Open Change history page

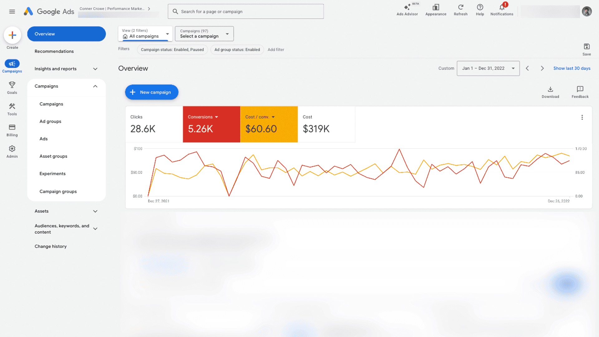[51, 246]
